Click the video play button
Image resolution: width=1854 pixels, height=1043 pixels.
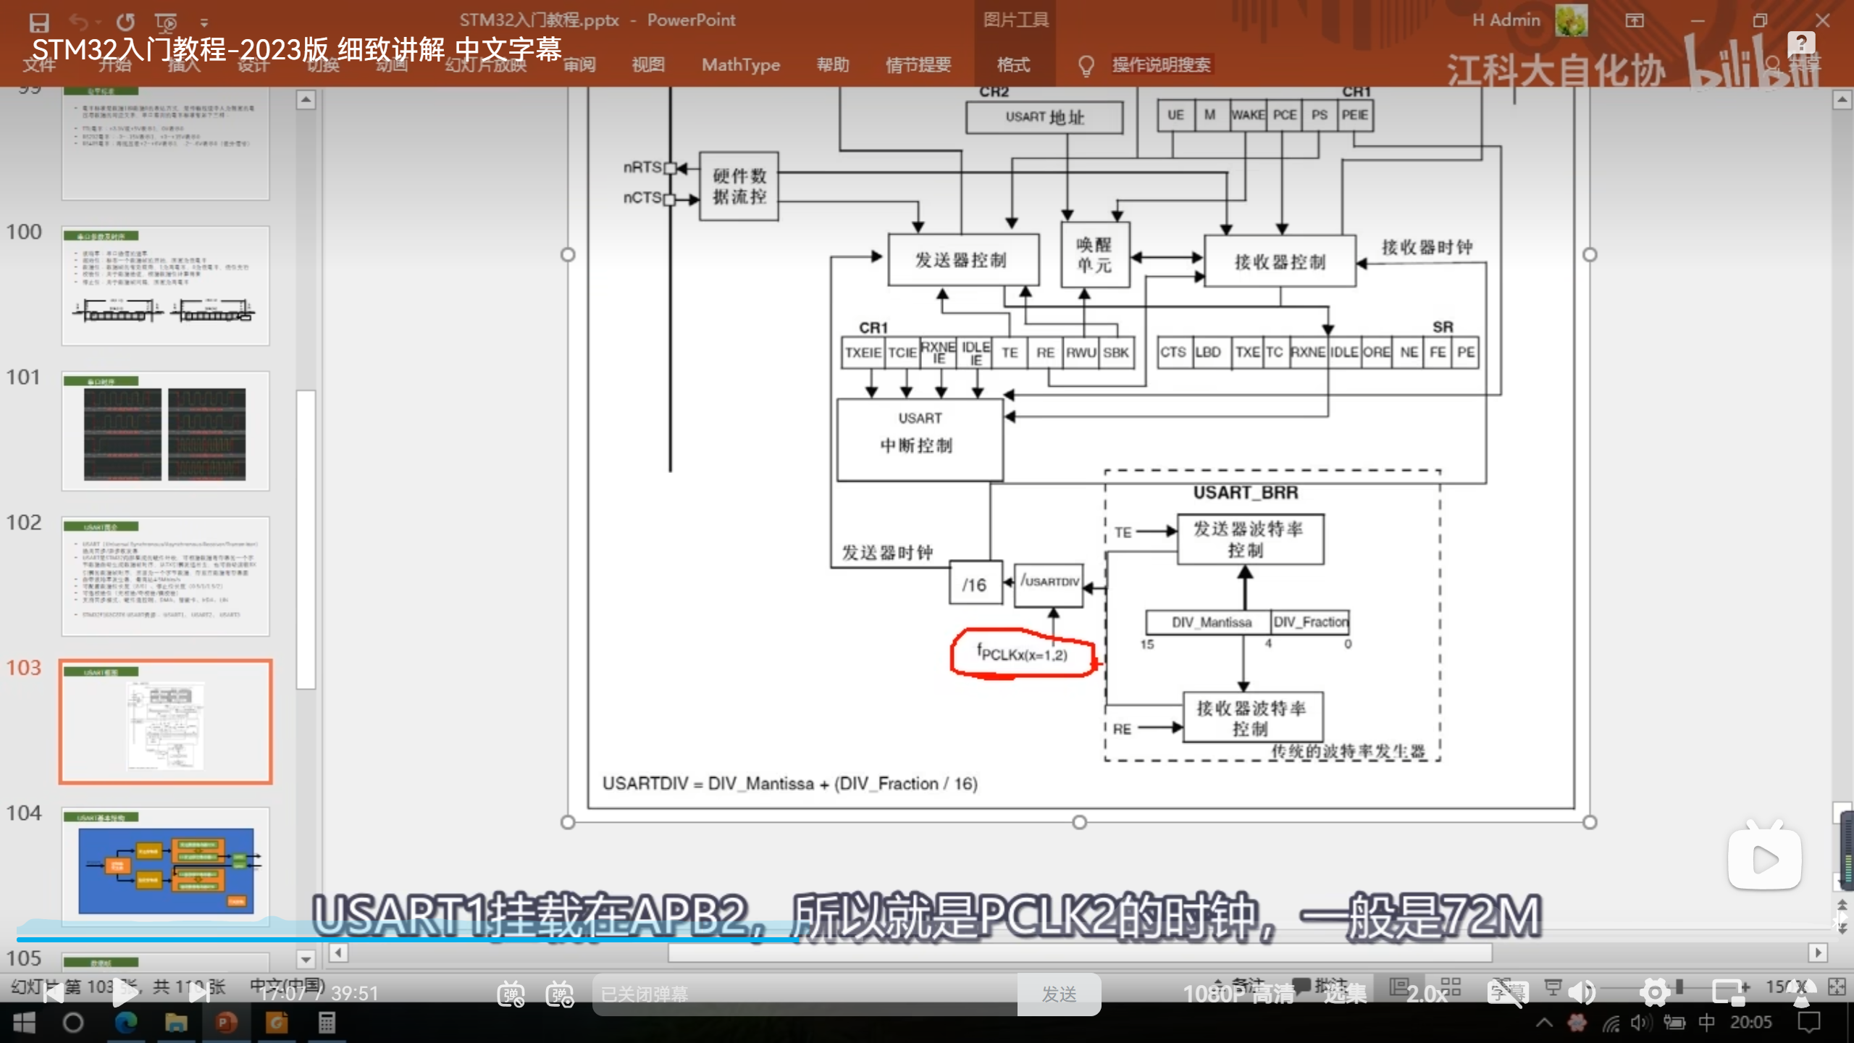125,994
